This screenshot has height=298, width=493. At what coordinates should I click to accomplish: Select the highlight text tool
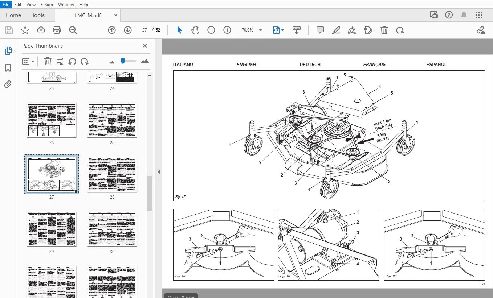point(336,30)
